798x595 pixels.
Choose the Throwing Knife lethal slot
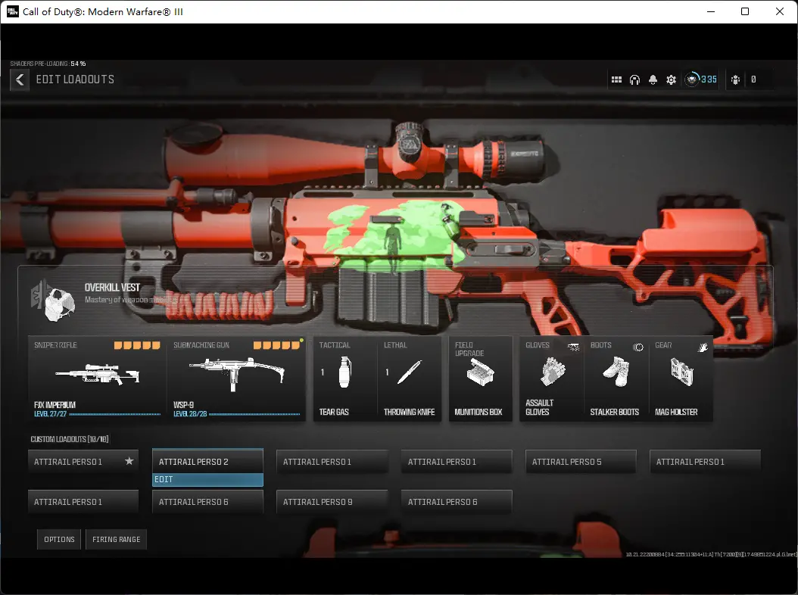pos(409,378)
